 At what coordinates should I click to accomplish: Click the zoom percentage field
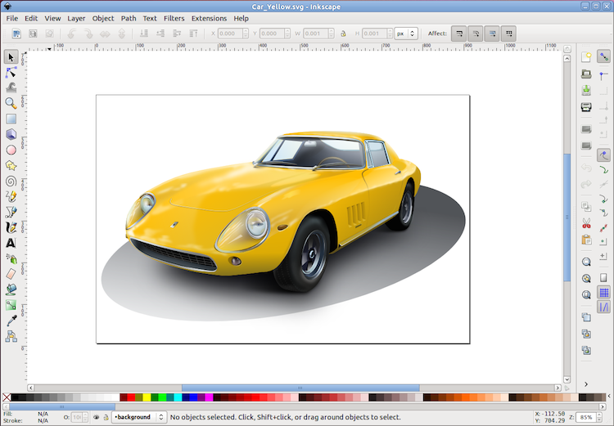(586, 417)
